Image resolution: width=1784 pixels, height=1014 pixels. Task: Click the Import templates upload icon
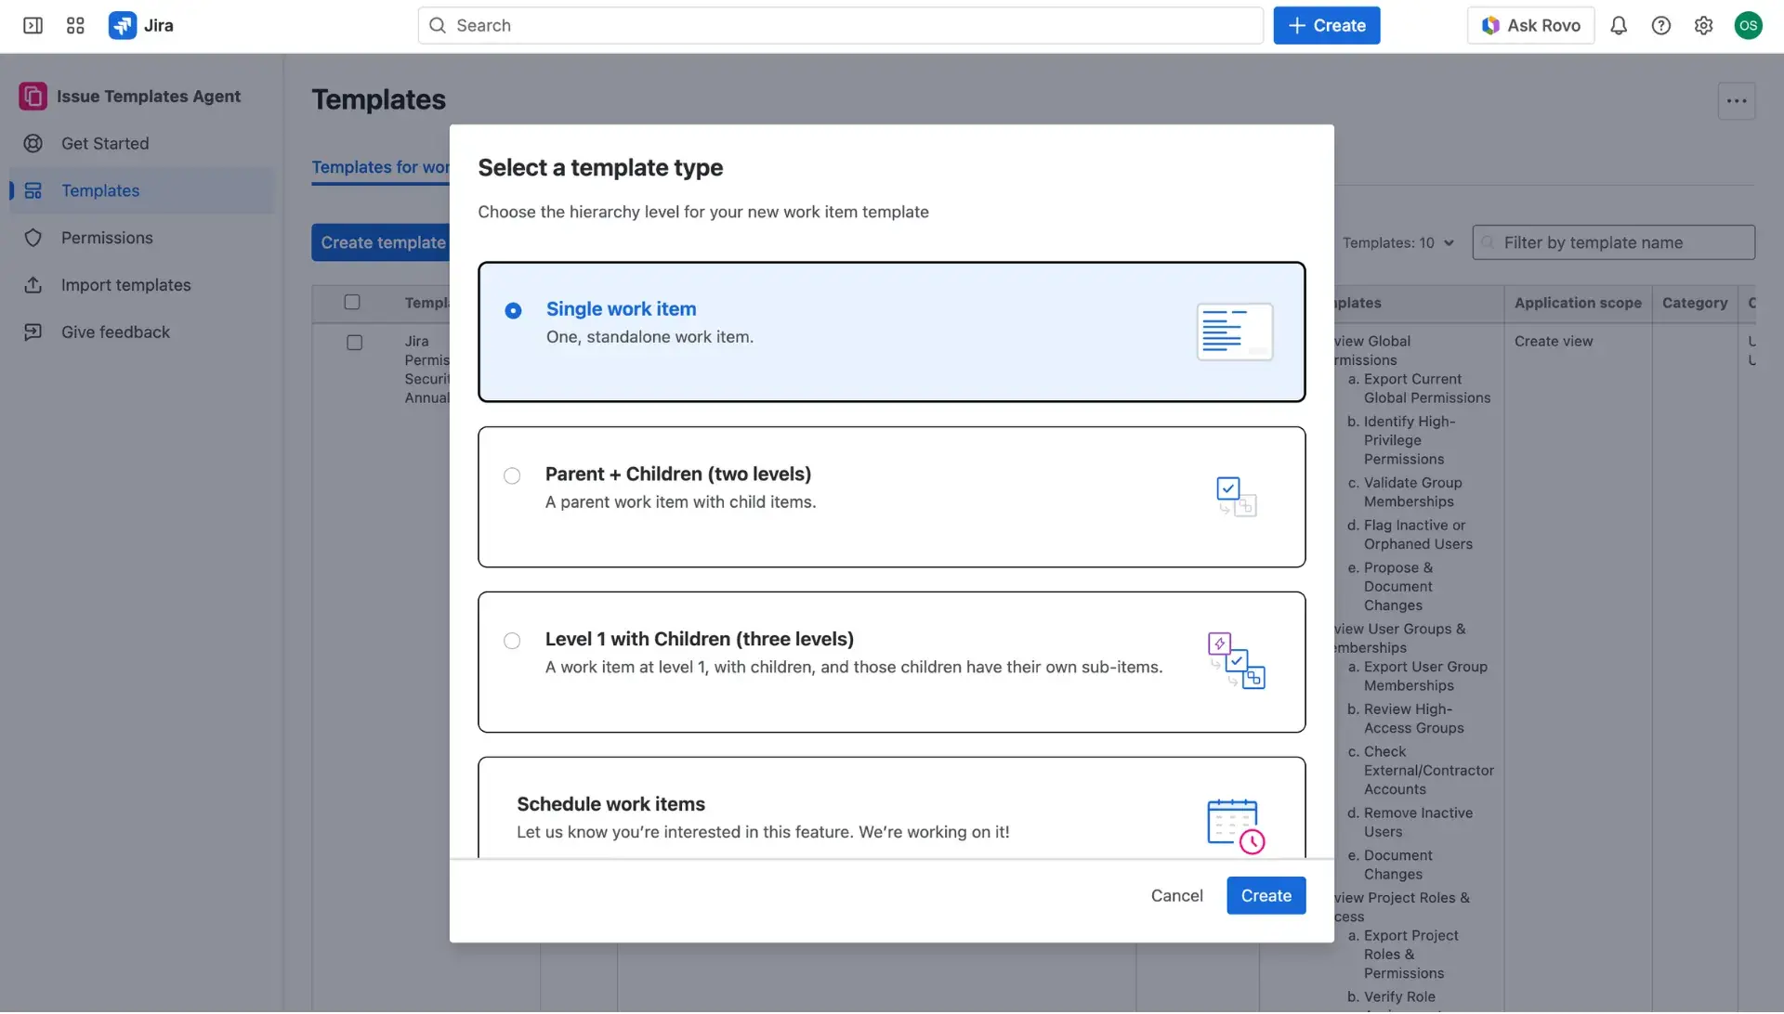(33, 285)
